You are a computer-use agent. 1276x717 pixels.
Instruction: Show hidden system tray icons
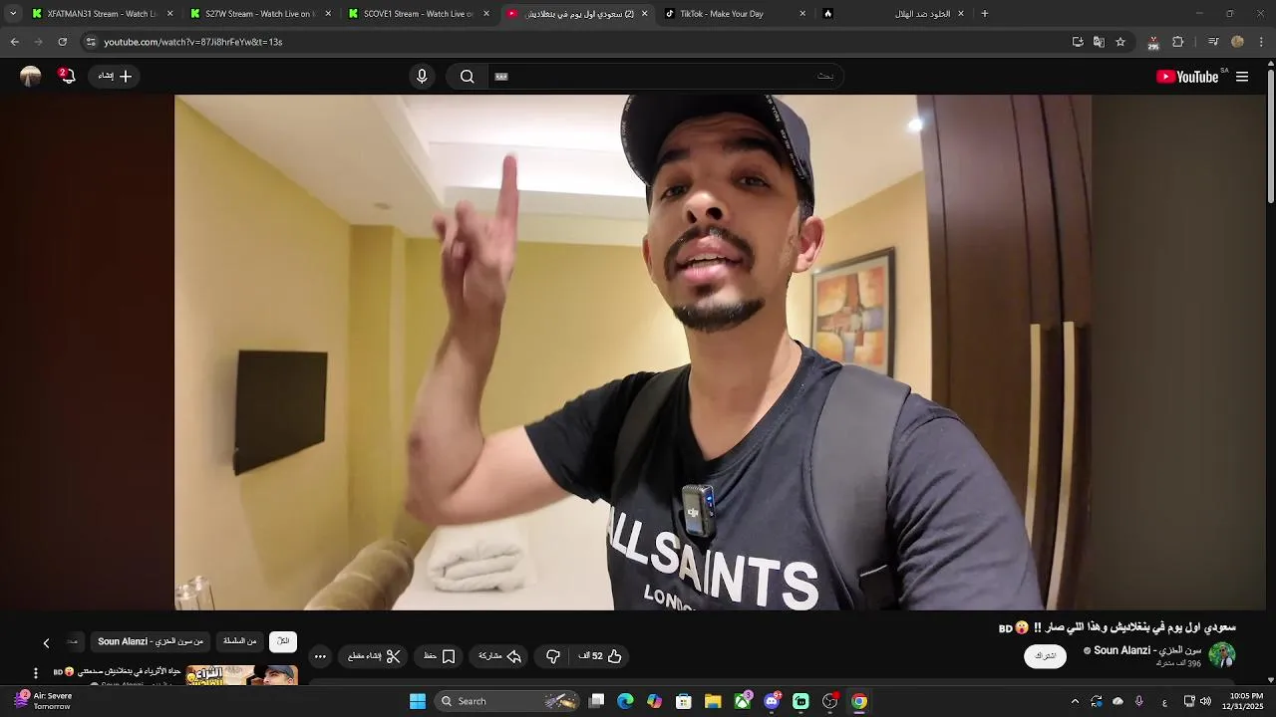point(1075,701)
